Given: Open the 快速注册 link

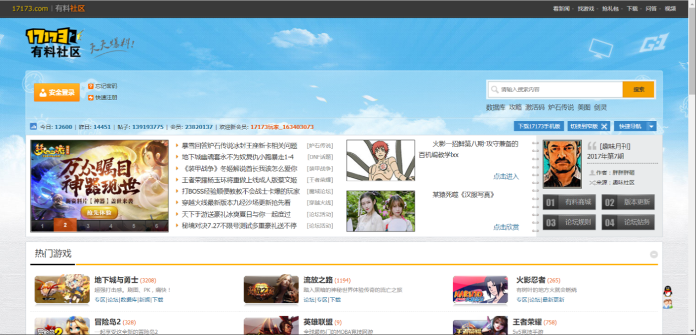Looking at the screenshot, I should coord(106,98).
